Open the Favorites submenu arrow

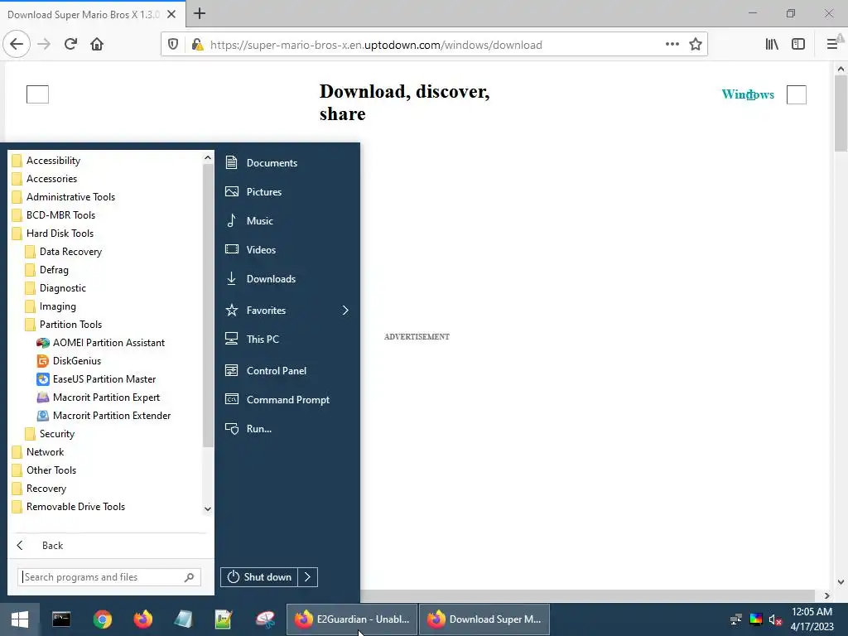[x=345, y=311]
